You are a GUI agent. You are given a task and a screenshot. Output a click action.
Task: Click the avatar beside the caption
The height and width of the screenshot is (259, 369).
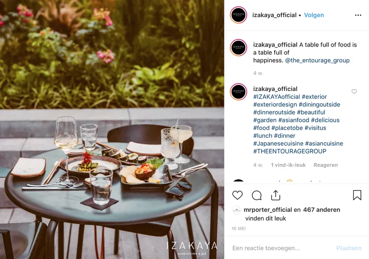tap(238, 48)
